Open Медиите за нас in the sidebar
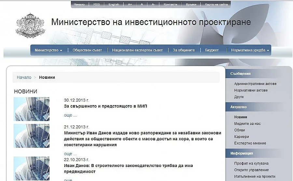 pos(247,124)
